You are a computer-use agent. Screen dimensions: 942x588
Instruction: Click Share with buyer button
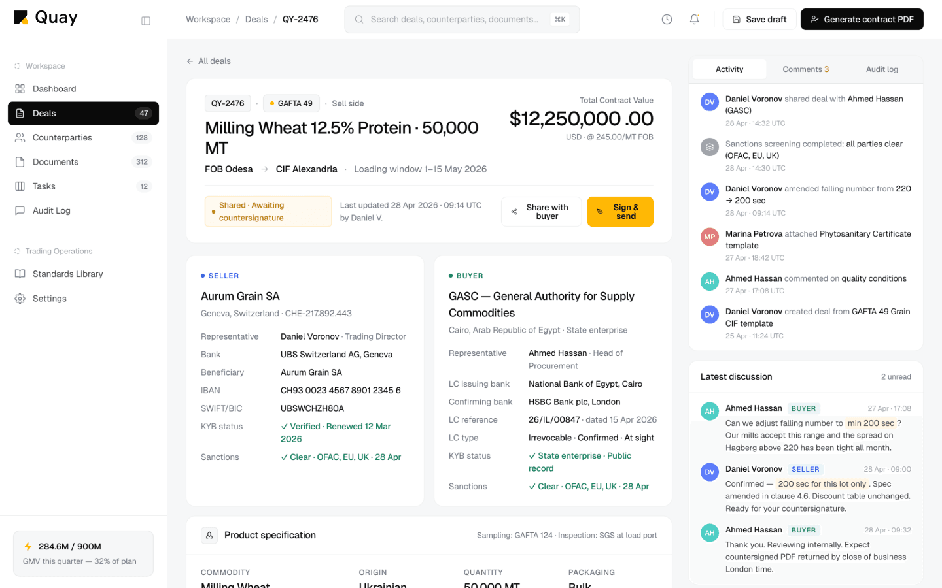point(541,212)
